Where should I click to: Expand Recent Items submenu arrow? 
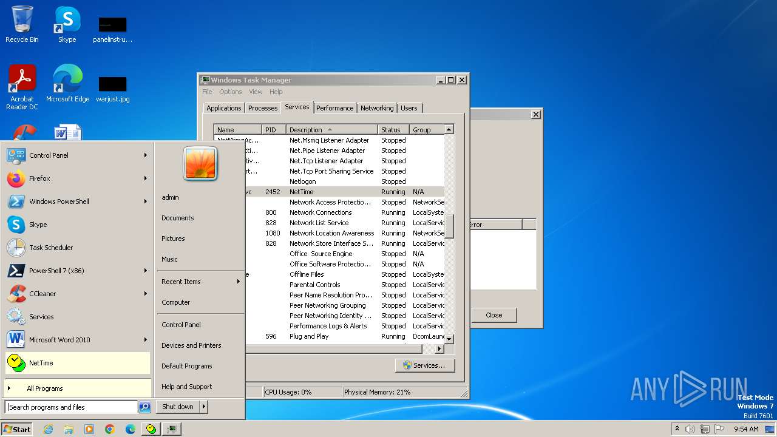click(239, 282)
